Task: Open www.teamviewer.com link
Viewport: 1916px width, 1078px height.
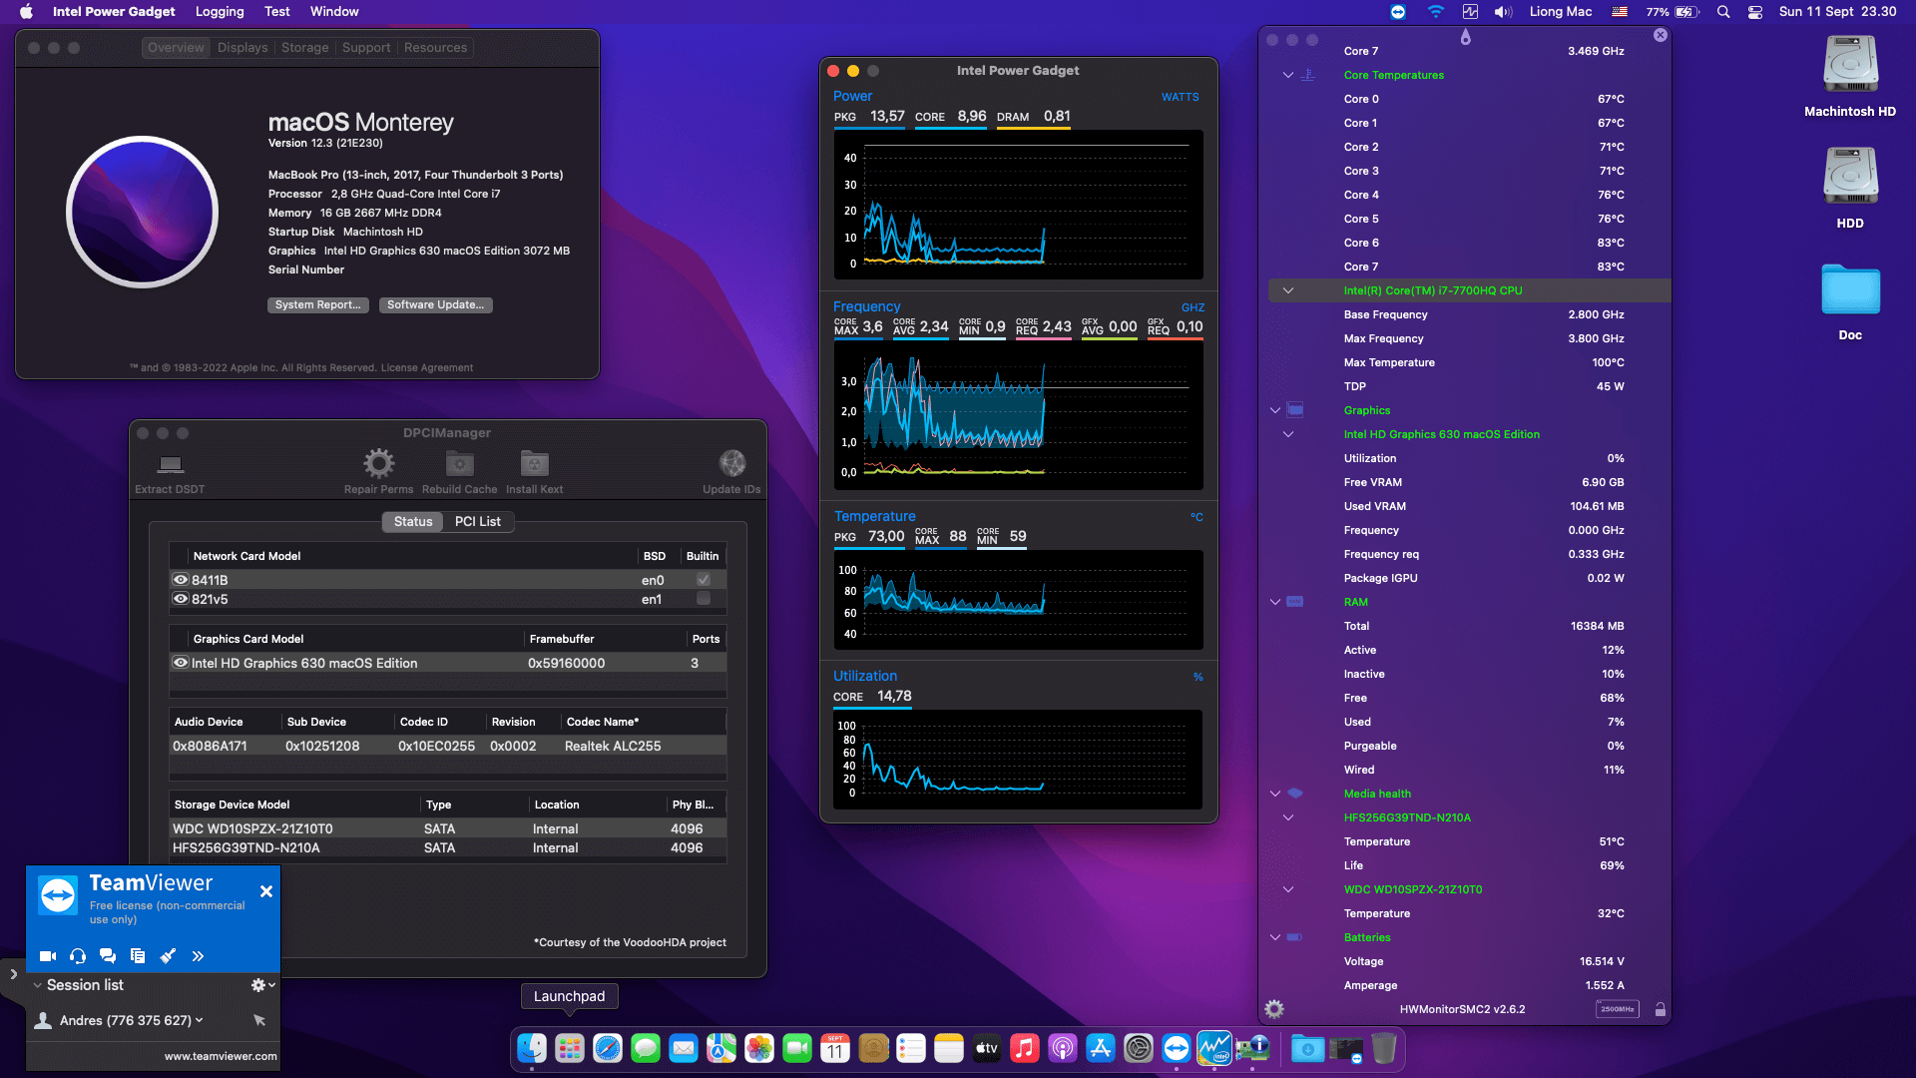Action: click(221, 1056)
